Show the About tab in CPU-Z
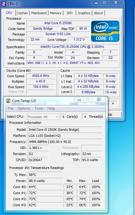135x215 pixels. point(98,13)
